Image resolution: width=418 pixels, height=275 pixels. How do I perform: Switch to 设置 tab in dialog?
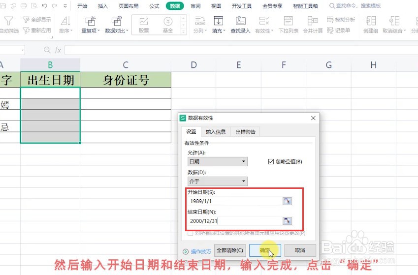pos(191,132)
